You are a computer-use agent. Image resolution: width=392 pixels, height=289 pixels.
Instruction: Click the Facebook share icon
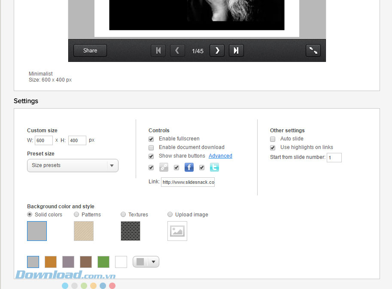pyautogui.click(x=189, y=167)
